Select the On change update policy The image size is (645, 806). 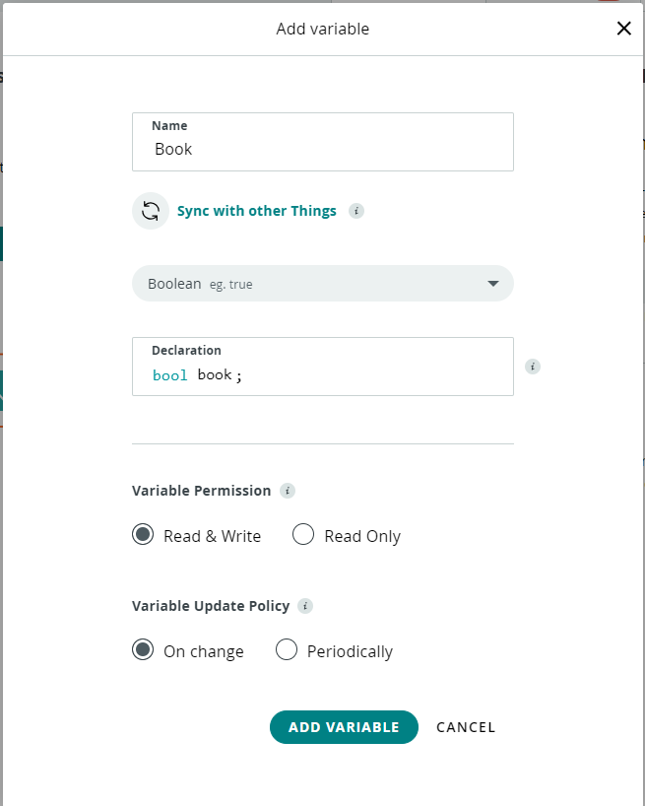tap(143, 649)
